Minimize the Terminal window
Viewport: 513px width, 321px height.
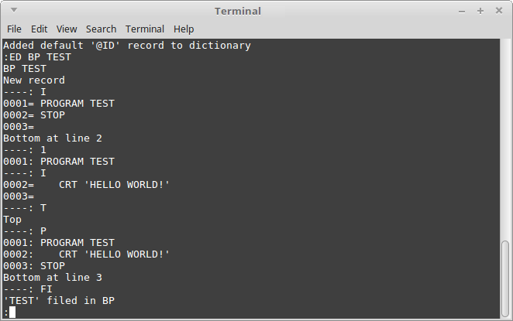pyautogui.click(x=462, y=12)
